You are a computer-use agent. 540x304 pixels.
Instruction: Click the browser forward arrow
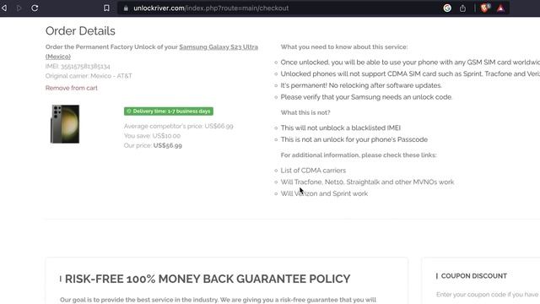point(19,8)
